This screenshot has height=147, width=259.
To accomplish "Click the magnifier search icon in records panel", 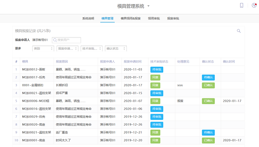I will 239,31.
